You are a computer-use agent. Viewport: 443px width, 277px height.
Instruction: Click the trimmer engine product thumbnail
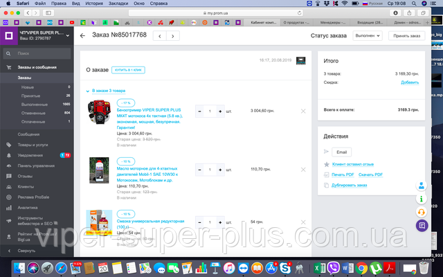[x=99, y=111]
